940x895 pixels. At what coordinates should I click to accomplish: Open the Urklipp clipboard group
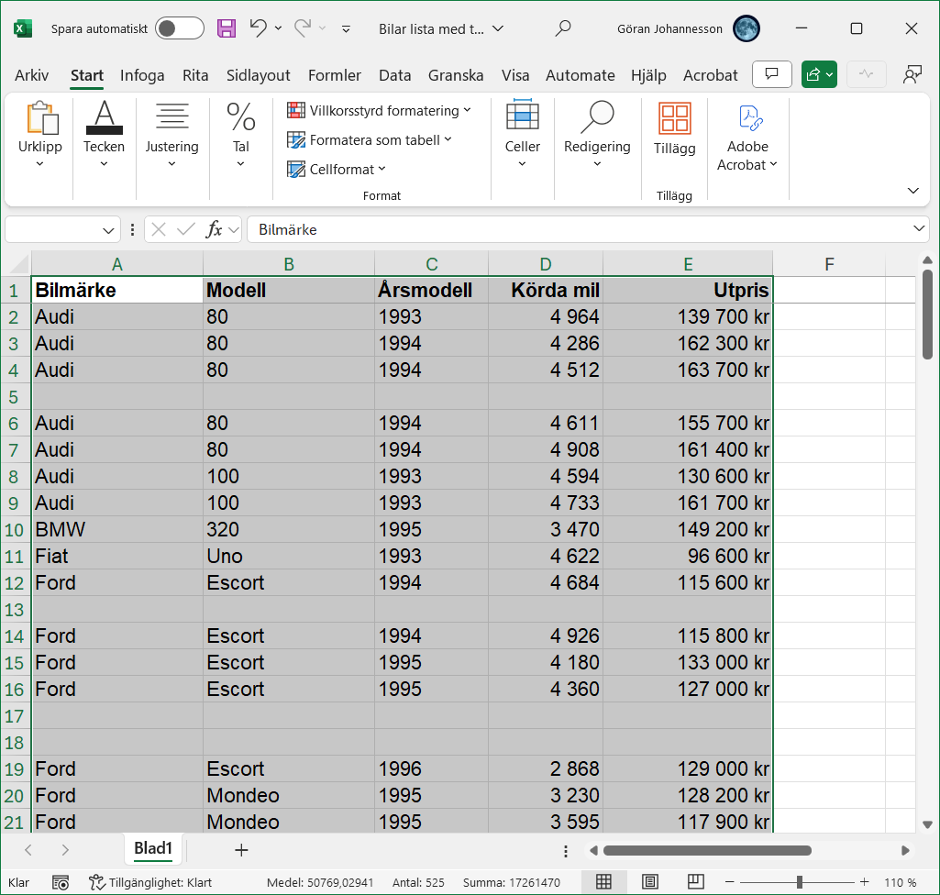tap(40, 136)
